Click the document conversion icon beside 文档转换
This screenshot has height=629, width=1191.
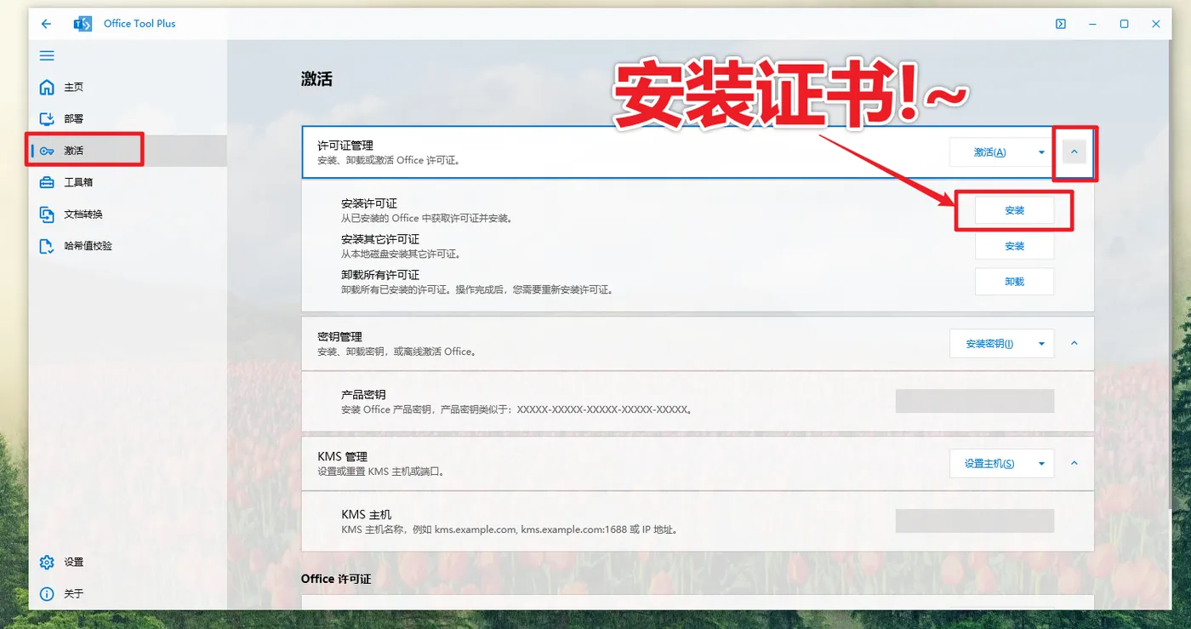pyautogui.click(x=47, y=214)
